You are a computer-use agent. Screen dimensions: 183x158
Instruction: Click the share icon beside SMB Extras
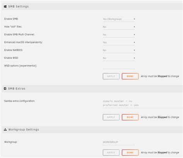point(5,89)
